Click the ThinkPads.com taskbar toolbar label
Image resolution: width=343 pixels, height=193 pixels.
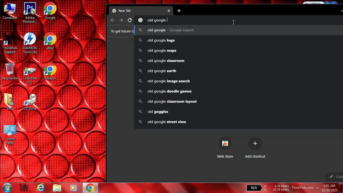coord(302,188)
